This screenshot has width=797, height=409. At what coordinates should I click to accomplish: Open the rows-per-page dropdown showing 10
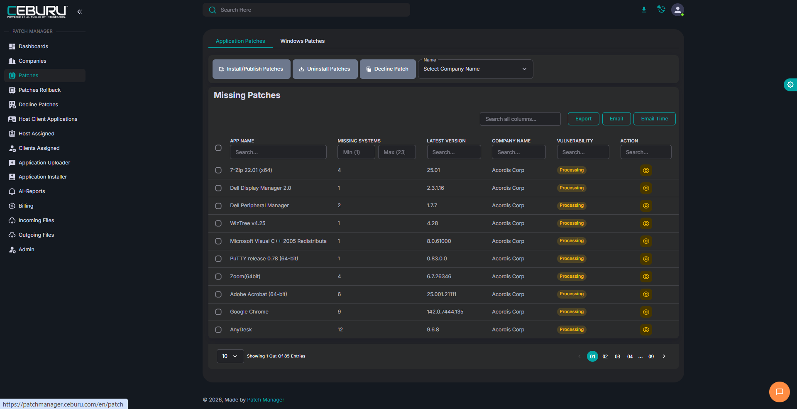click(230, 356)
